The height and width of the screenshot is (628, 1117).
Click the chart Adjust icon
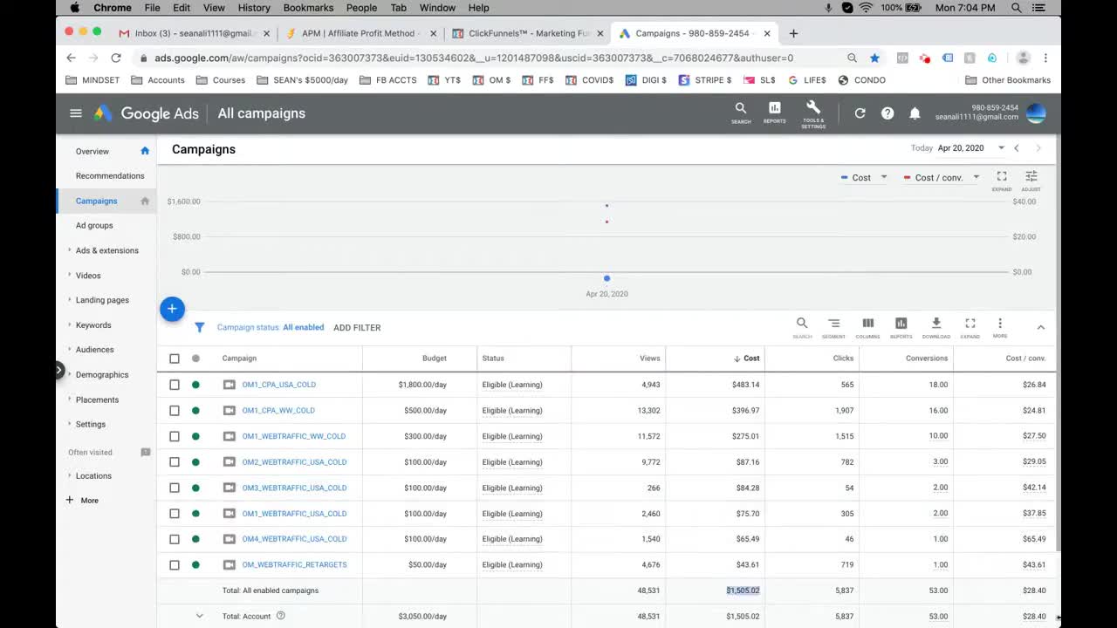point(1031,176)
